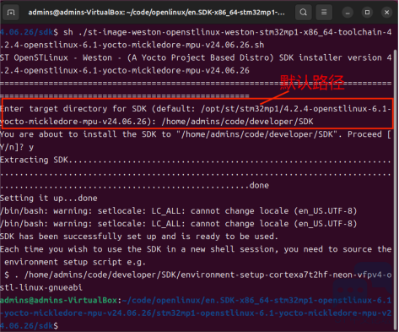Minimize the terminal window
The height and width of the screenshot is (332, 399).
click(x=348, y=13)
